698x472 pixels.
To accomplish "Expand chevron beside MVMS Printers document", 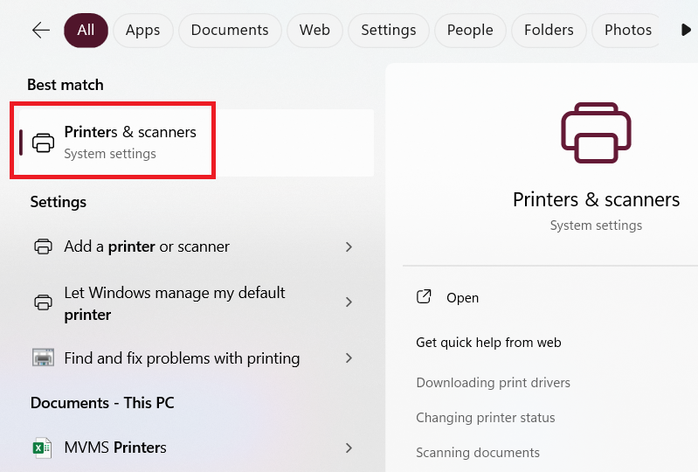I will [x=349, y=448].
